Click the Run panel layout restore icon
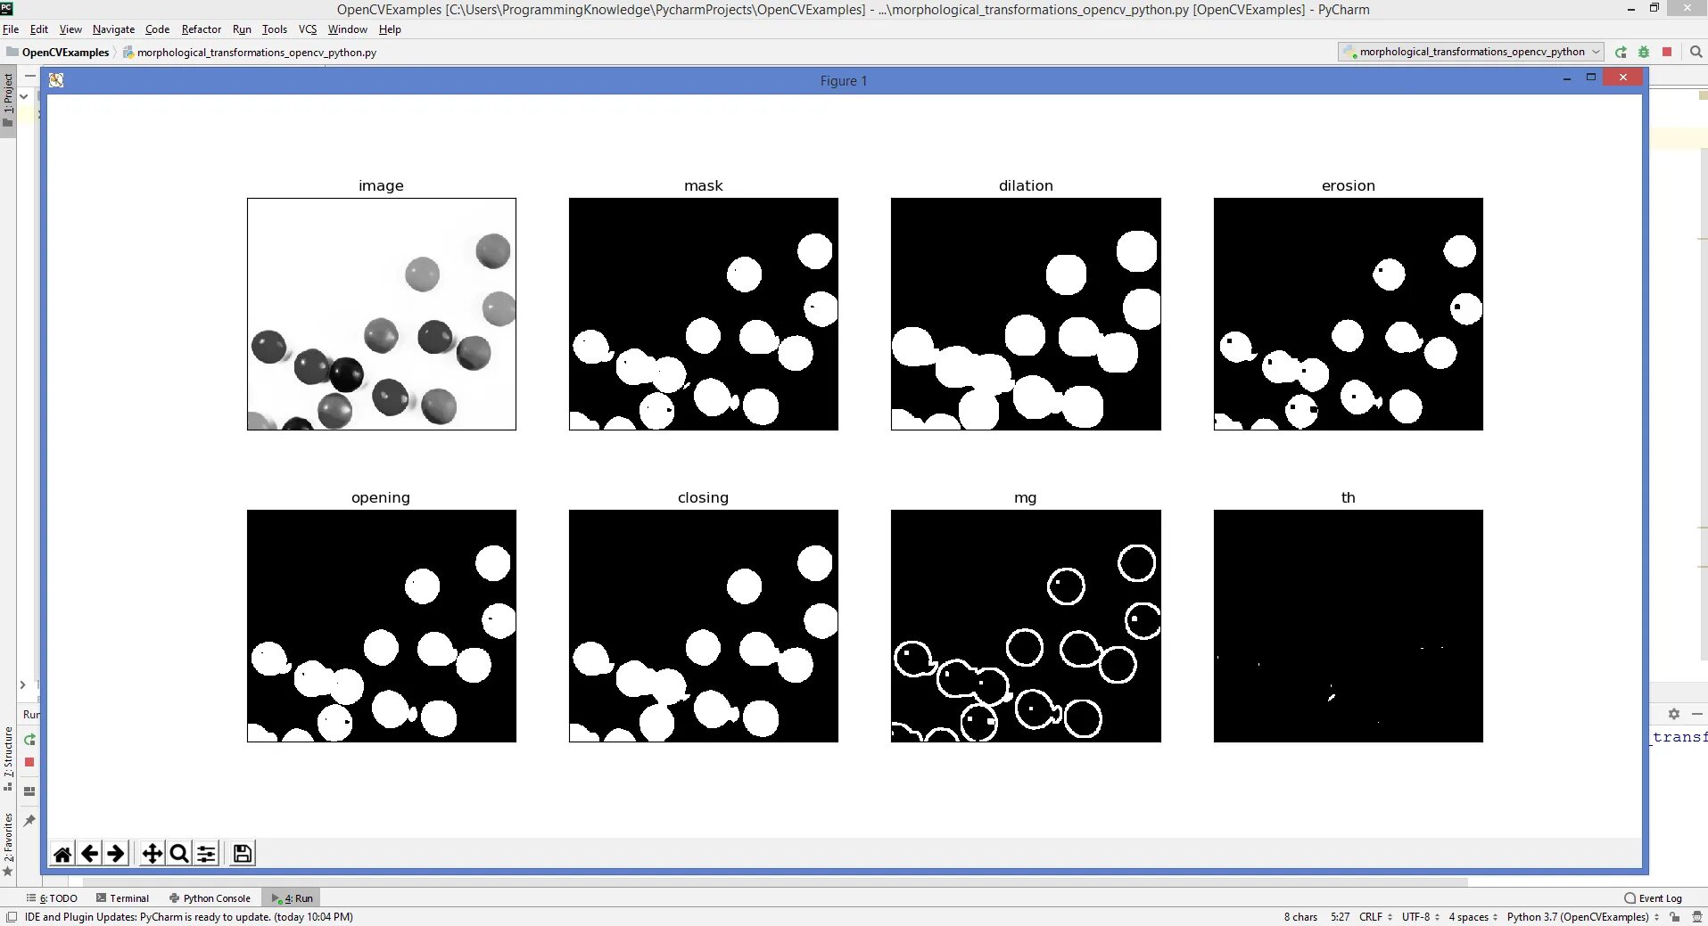 tap(29, 791)
